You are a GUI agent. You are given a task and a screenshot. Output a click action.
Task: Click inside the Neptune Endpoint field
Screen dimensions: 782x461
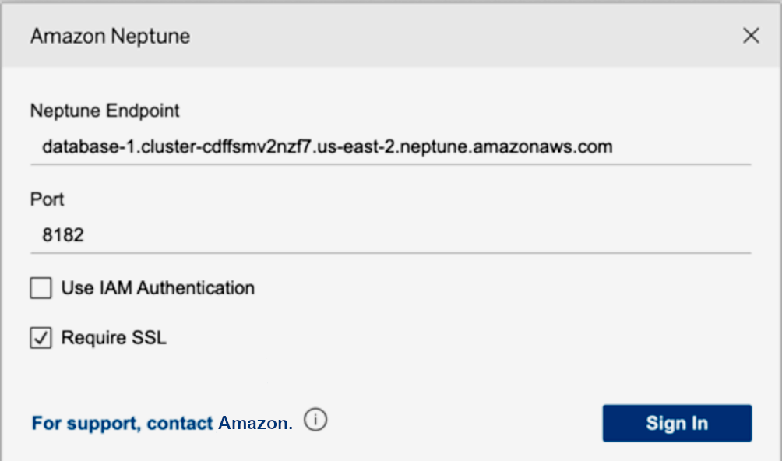pyautogui.click(x=312, y=146)
